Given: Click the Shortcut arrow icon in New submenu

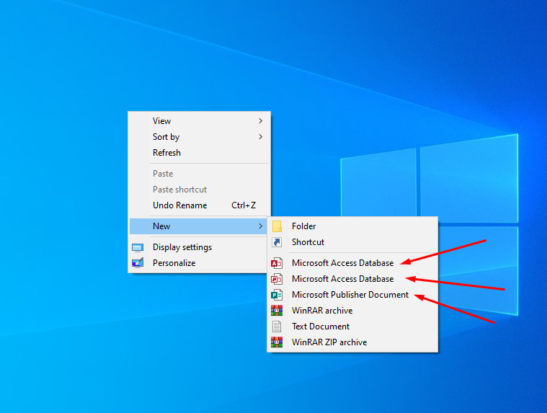Looking at the screenshot, I should [277, 241].
